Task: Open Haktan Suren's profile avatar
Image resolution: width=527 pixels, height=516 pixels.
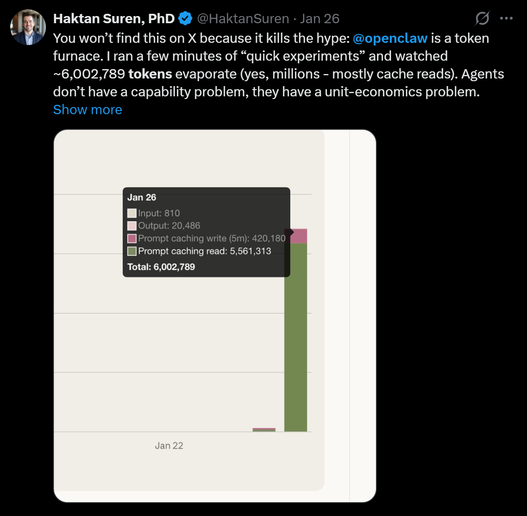Action: (28, 27)
